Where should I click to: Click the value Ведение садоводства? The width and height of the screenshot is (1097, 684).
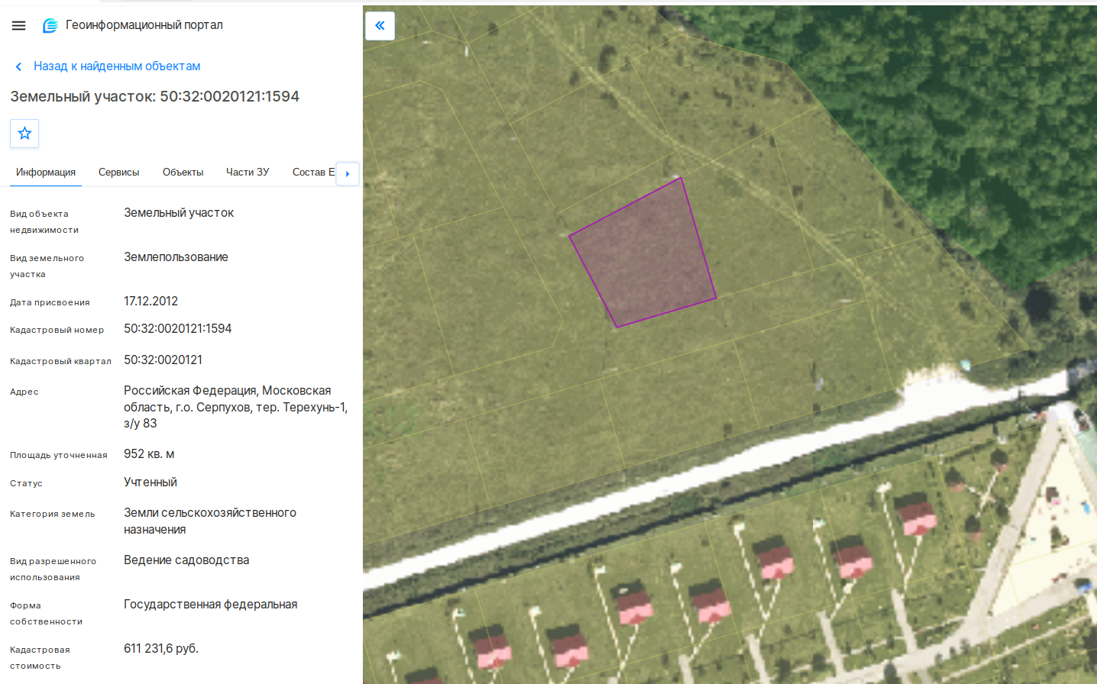pos(186,560)
